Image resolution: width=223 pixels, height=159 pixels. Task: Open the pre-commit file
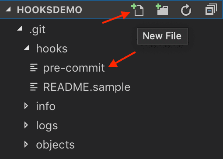74,68
